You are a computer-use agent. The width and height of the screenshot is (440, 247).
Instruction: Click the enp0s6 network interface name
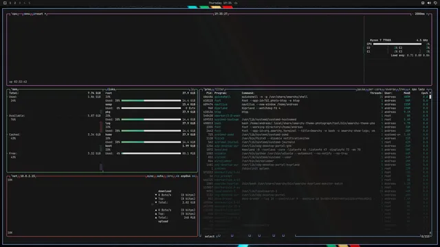(x=186, y=176)
